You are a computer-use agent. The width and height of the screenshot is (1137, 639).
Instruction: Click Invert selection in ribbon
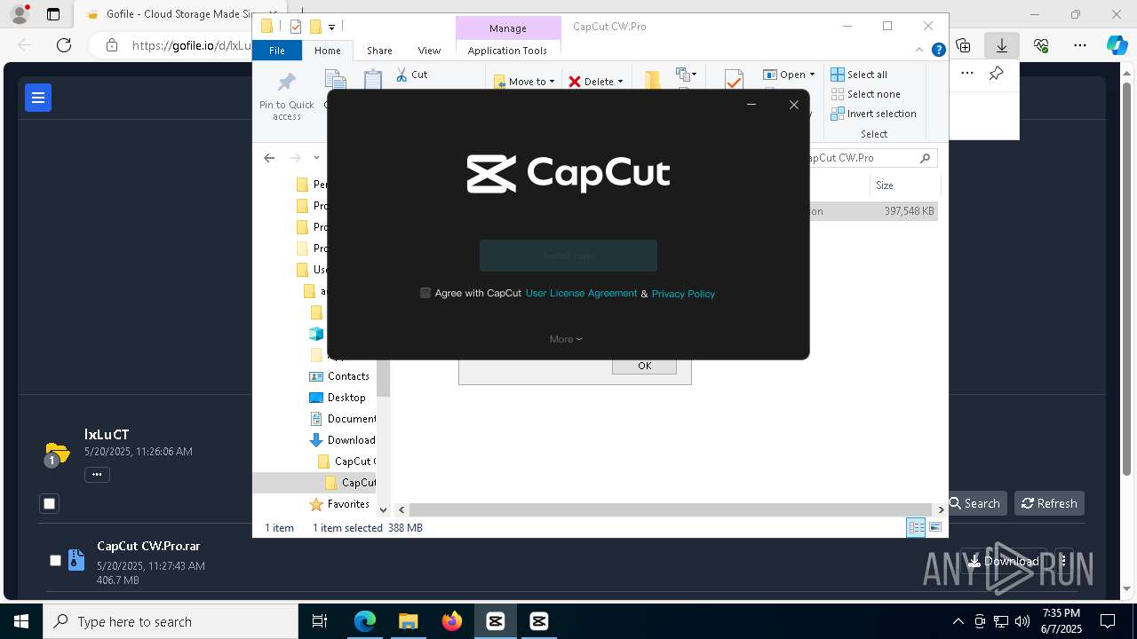(873, 114)
